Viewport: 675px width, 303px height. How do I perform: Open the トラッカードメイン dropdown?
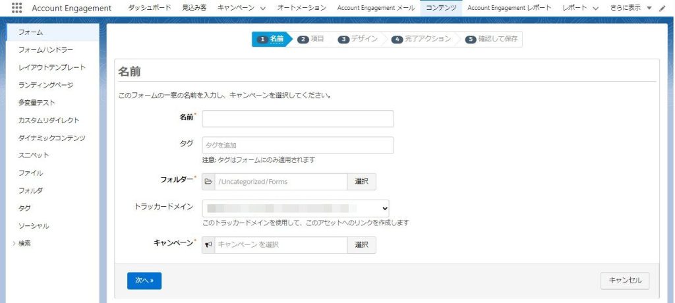coord(296,208)
